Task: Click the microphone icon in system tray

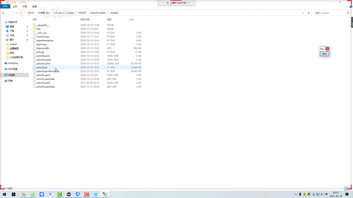Action: [x=300, y=194]
